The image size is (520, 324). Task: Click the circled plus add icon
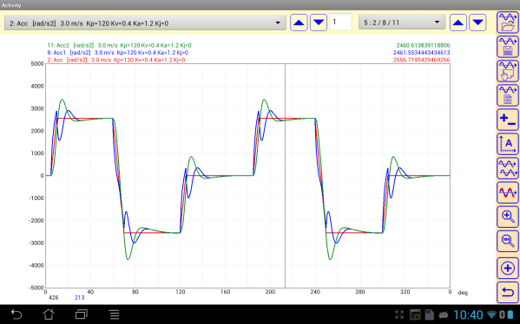point(508,268)
